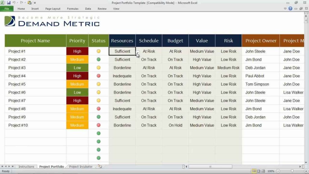This screenshot has width=309, height=174.
Task: Click the File menu button
Action: (x=7, y=8)
